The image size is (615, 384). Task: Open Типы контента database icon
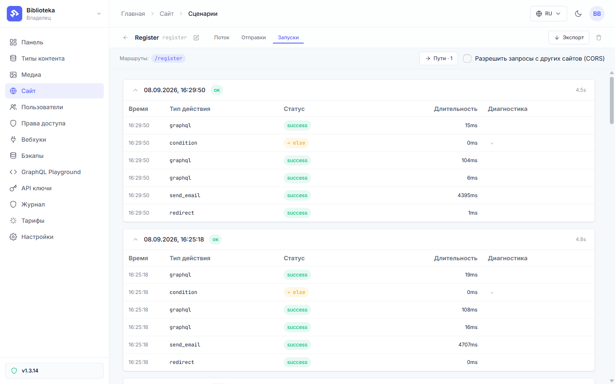pyautogui.click(x=13, y=58)
